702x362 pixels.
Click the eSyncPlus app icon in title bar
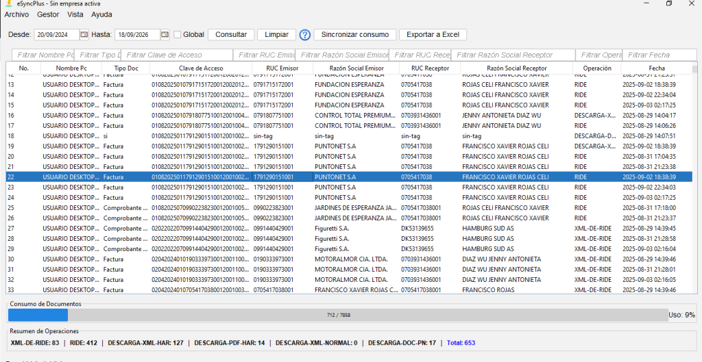pyautogui.click(x=8, y=3)
